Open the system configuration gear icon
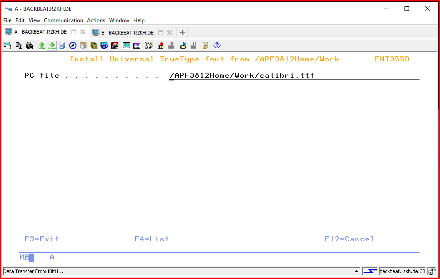This screenshot has width=440, height=279. [104, 45]
